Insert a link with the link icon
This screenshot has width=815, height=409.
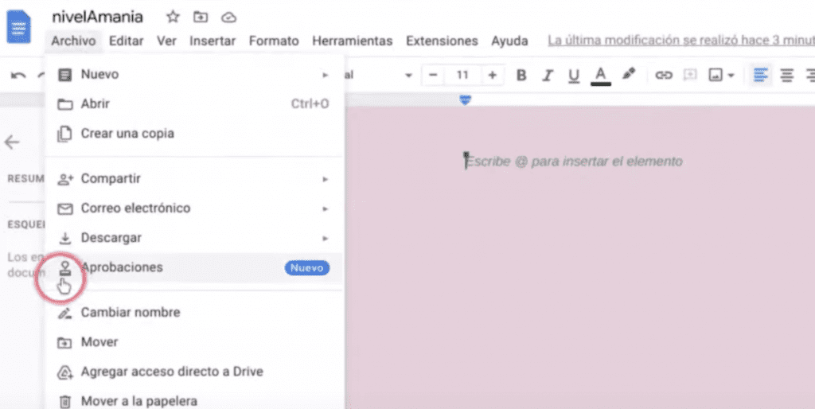tap(663, 75)
